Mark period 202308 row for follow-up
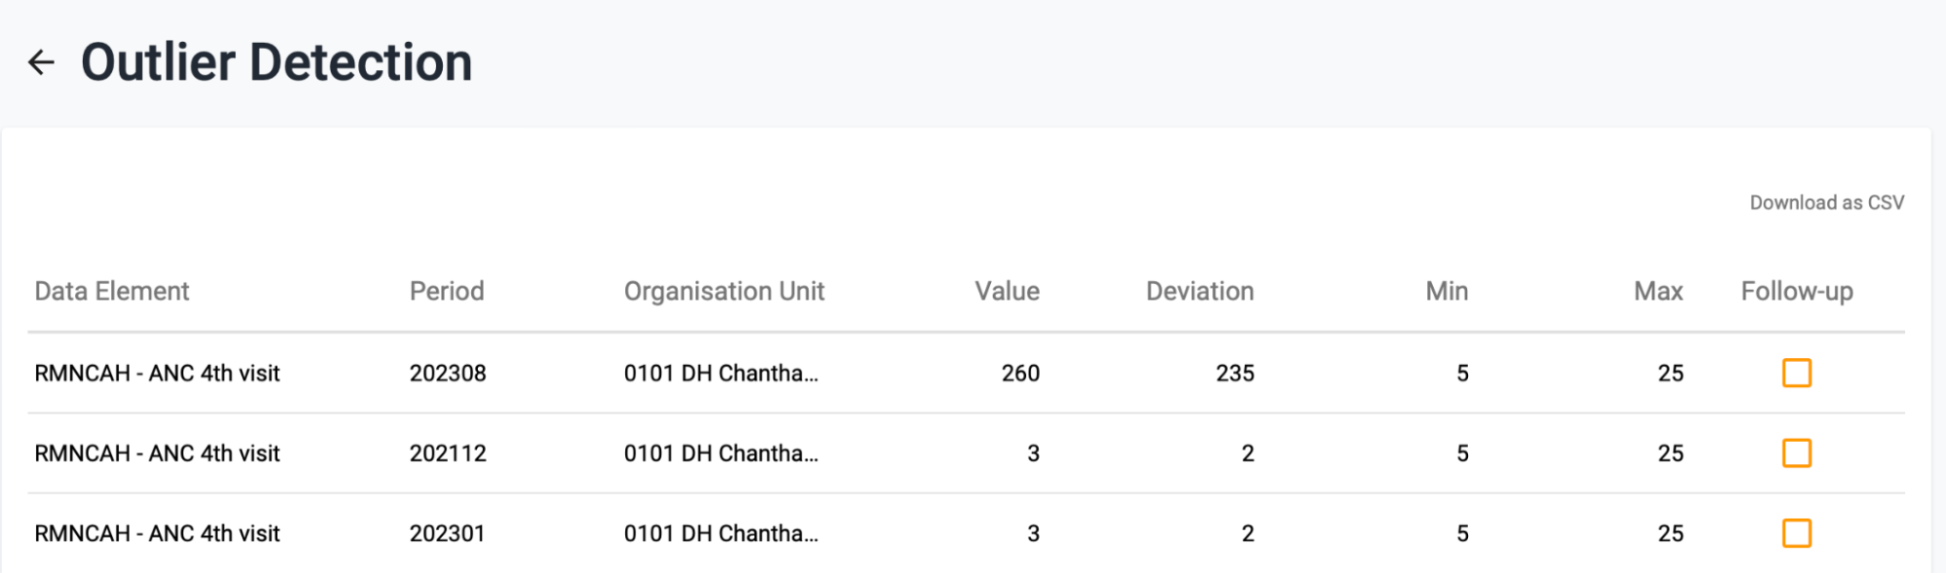The width and height of the screenshot is (1946, 573). coord(1796,373)
